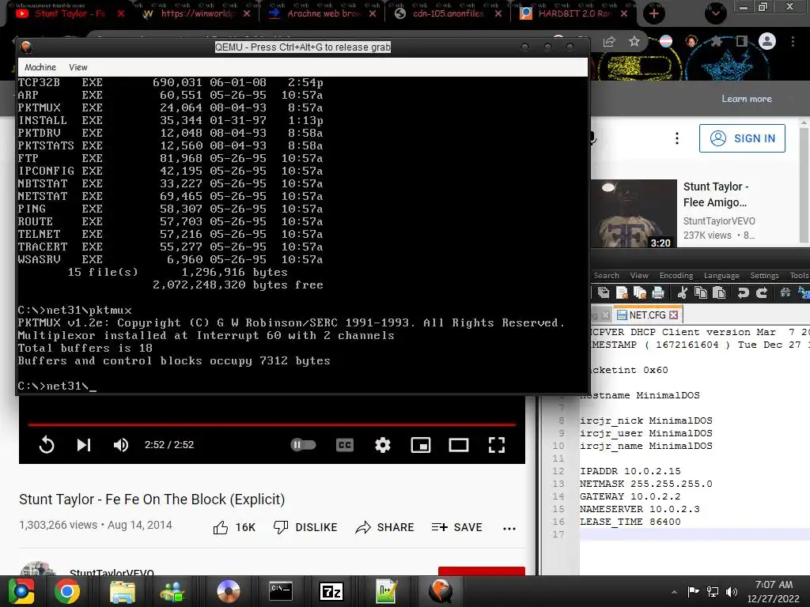Click the GATEWAY 10.0.2.2 line
Screen dimensions: 810x607
pyautogui.click(x=630, y=496)
